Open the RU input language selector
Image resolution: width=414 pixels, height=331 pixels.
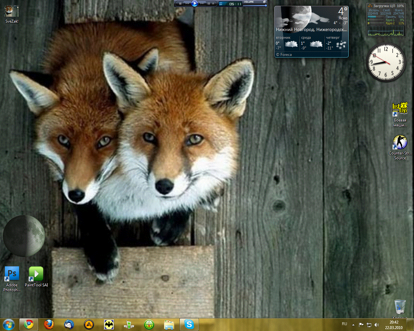click(x=344, y=324)
